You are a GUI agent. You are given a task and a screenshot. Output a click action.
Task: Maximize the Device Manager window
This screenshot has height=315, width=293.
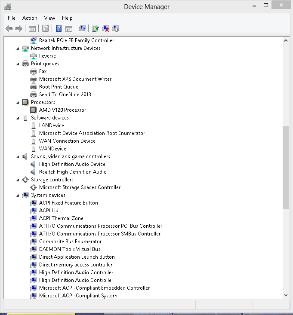[x=265, y=5]
